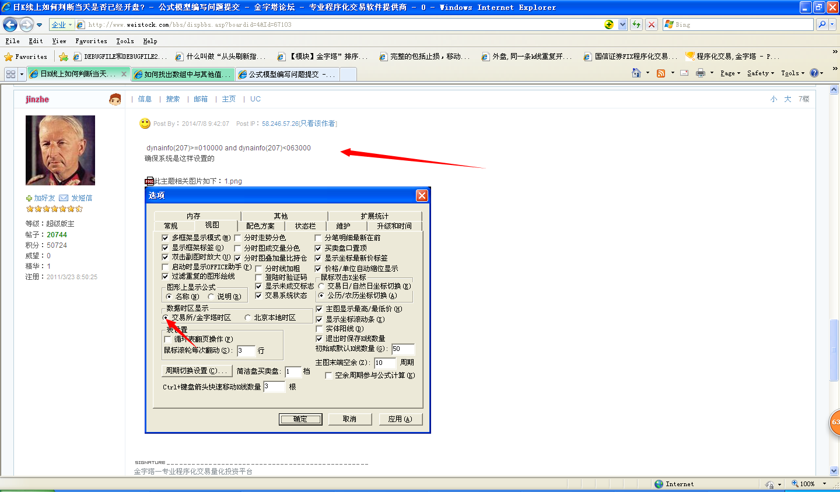The height and width of the screenshot is (492, 840).
Task: Toggle 实体阳线 checkbox
Action: point(319,329)
